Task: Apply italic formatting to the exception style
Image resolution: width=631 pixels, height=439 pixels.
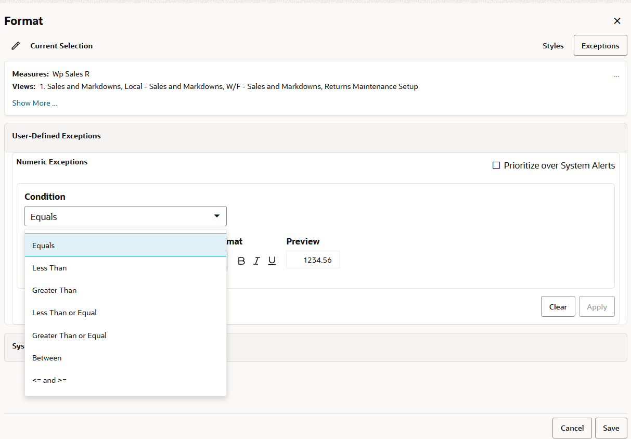Action: pos(256,261)
